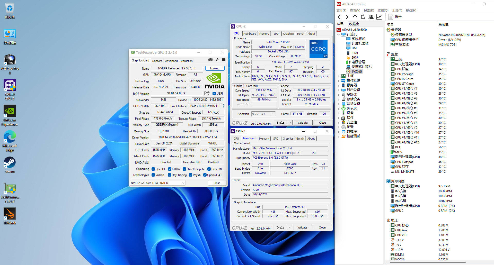
Task: Toggle the UEFI checkbox in GPU-Z
Action: (x=214, y=93)
